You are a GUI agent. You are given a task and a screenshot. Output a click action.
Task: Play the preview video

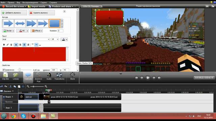coord(148,78)
